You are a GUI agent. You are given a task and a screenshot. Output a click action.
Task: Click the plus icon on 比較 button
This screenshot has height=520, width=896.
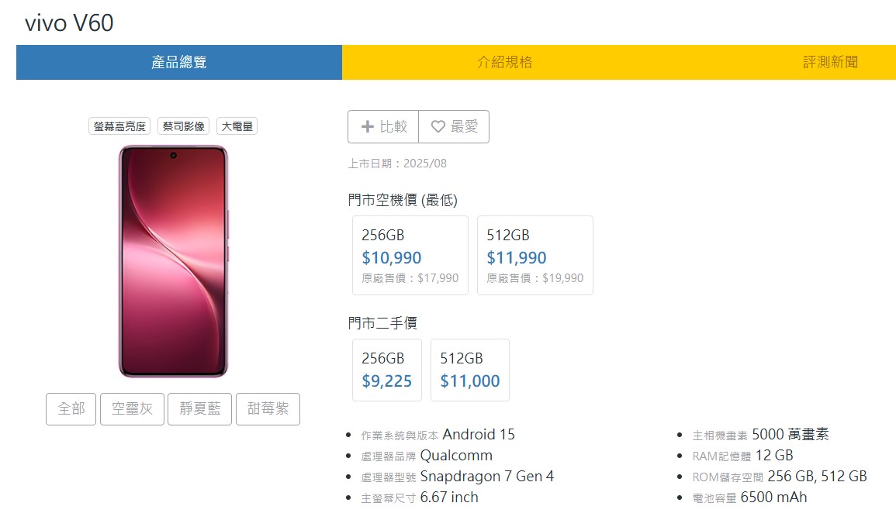tap(368, 126)
